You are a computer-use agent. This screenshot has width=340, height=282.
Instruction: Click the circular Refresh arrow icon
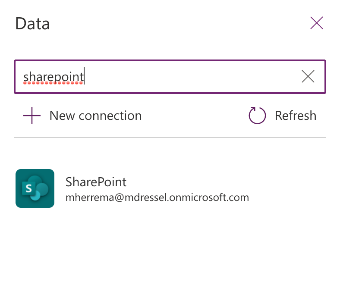coord(257,116)
